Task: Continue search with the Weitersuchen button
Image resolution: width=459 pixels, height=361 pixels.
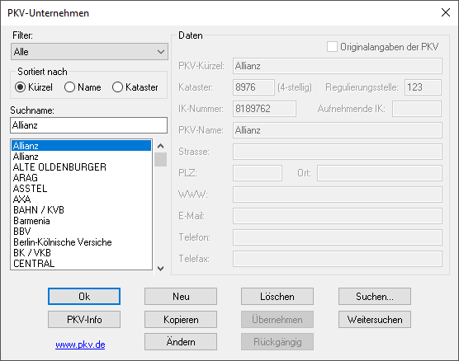Action: [x=375, y=319]
